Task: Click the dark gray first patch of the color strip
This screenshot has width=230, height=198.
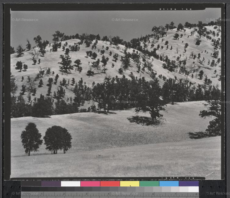Action: click(31, 184)
